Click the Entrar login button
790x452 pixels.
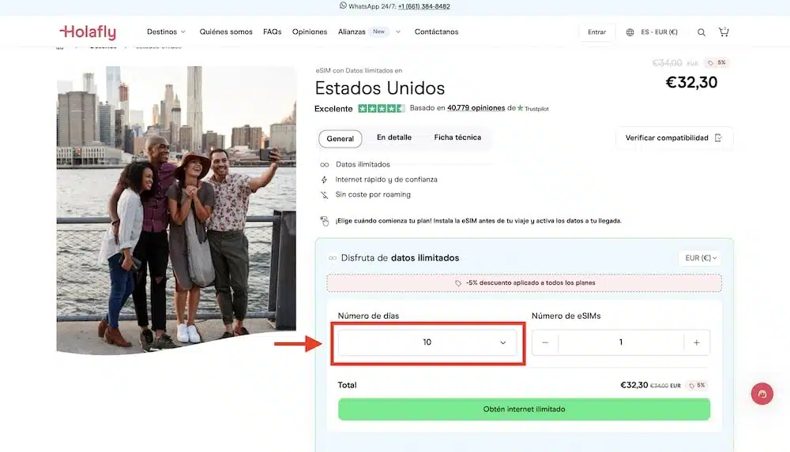click(x=596, y=32)
